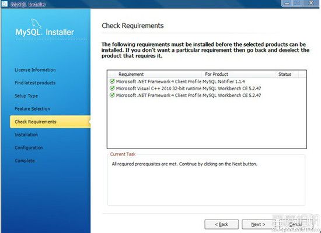Click the 'All required prerequisites are met' message

coord(184,164)
